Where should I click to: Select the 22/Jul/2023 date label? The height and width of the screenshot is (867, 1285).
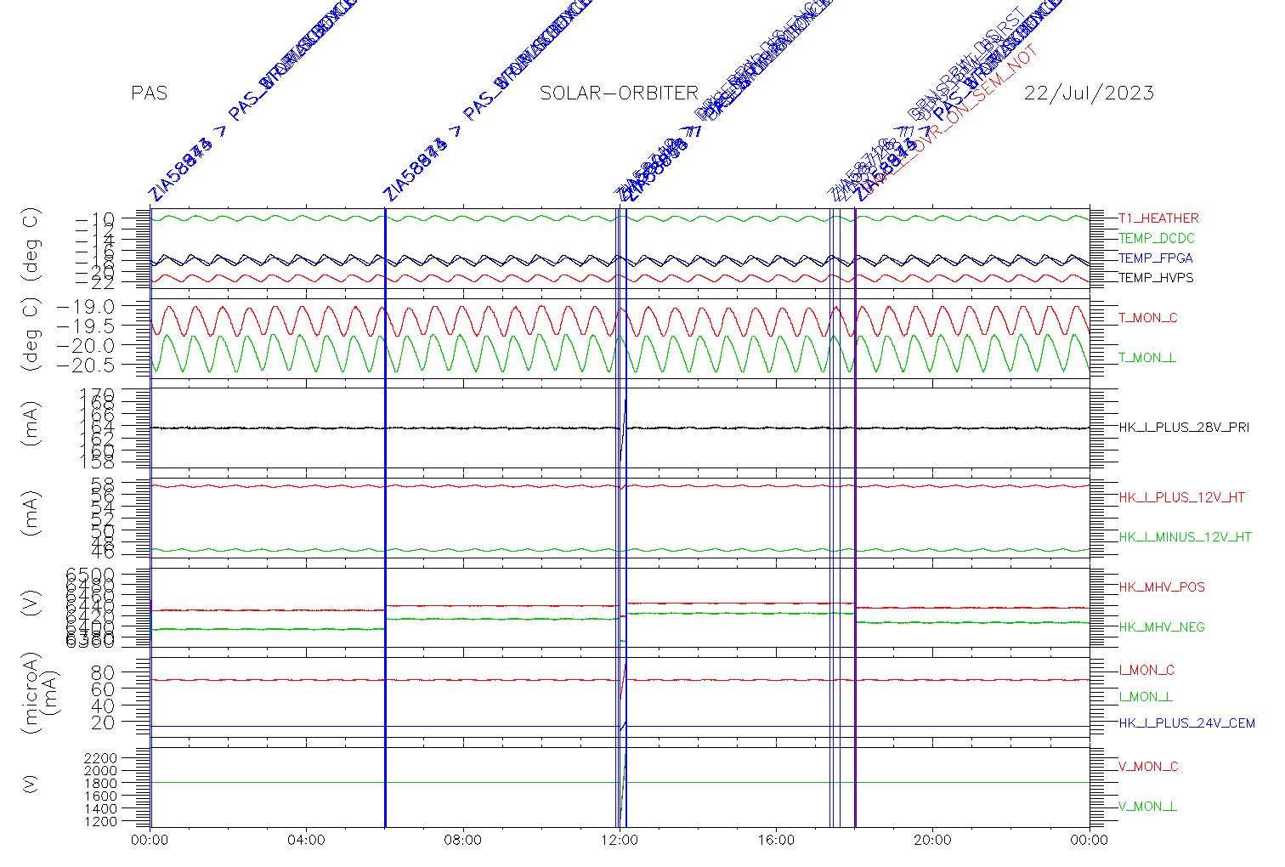click(1089, 93)
